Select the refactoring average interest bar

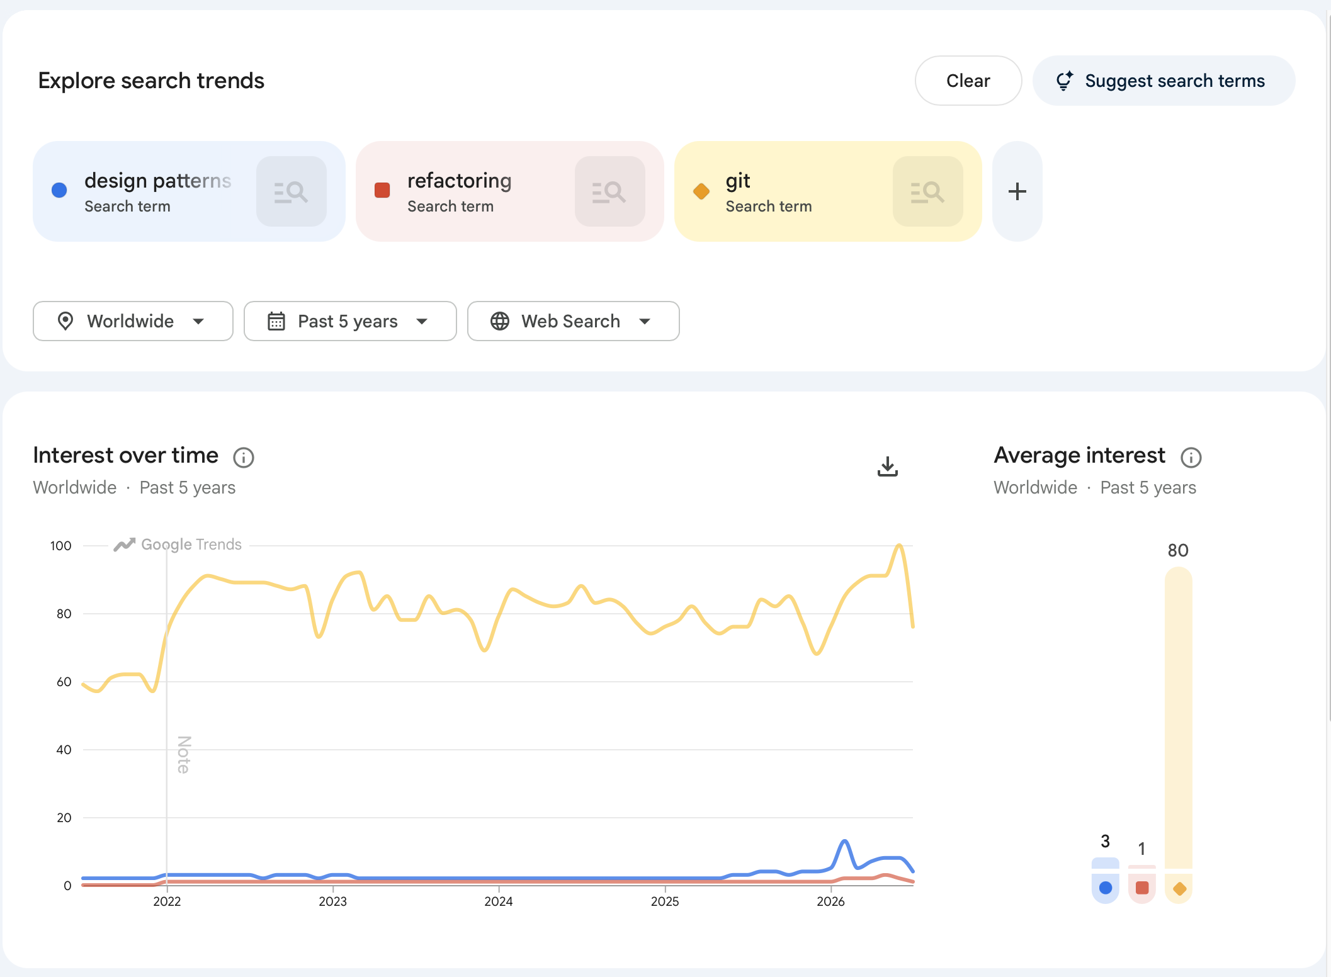point(1141,884)
